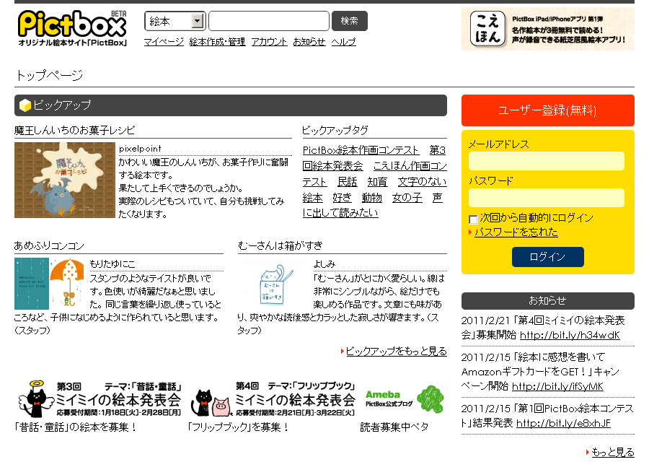Viewport: 649px width, 462px height.
Task: Click the PictBox logo
Action: (x=72, y=28)
